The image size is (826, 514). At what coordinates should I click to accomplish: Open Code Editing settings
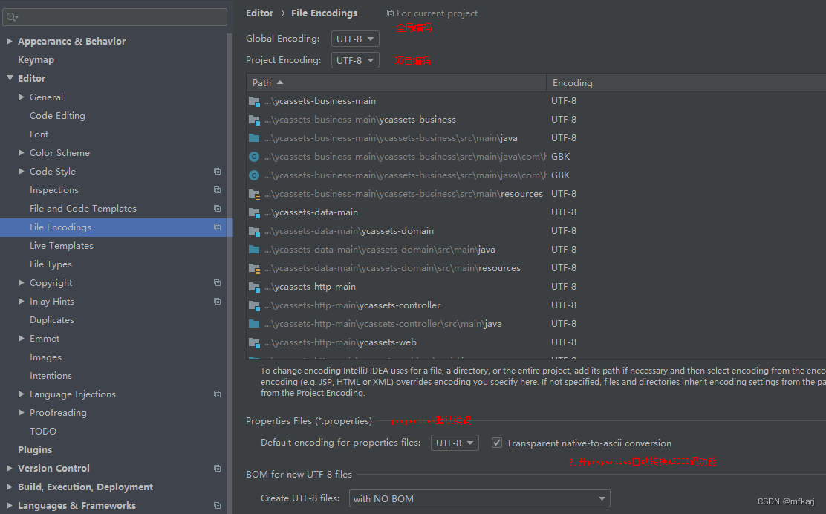(57, 115)
